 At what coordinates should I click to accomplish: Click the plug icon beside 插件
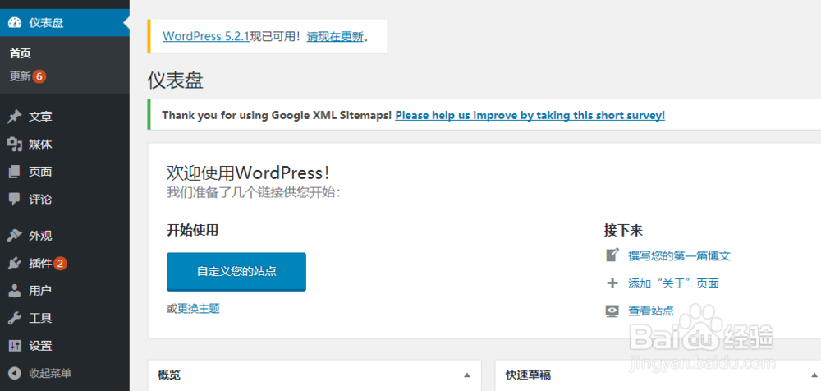point(14,264)
